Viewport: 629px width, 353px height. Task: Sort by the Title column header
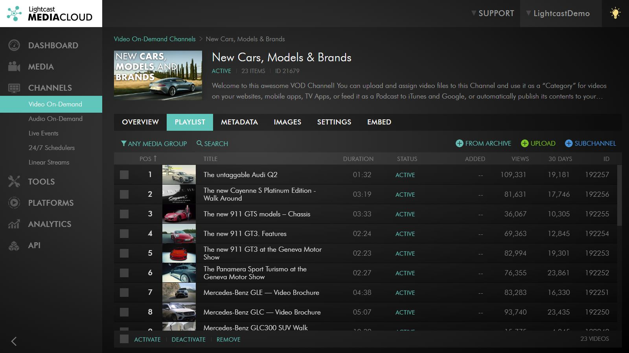click(210, 159)
